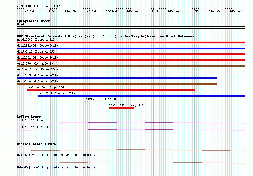Viewport: 253px width, 176px height.
Task: Open transcript TRAPPC9|NM_031466
Action: [x=32, y=120]
